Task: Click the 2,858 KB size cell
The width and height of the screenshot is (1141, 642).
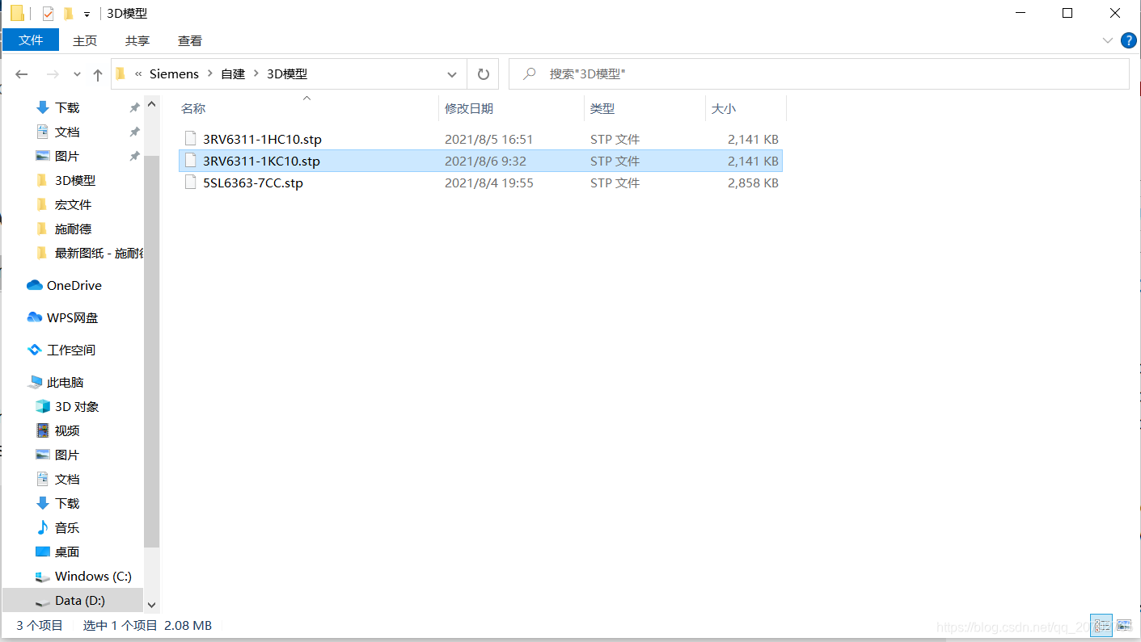Action: [753, 183]
